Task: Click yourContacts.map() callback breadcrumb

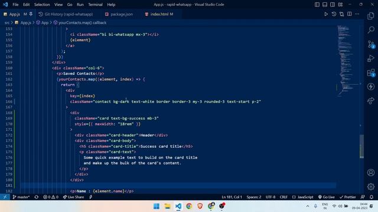Action: [82, 22]
